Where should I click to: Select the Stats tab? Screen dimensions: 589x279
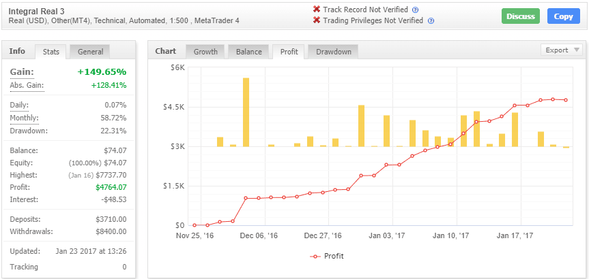(51, 52)
